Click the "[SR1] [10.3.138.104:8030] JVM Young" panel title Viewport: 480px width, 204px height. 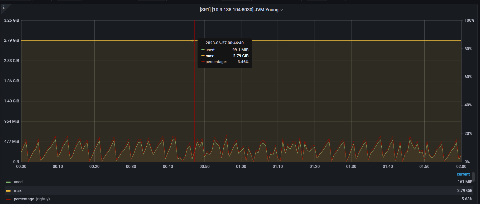239,10
